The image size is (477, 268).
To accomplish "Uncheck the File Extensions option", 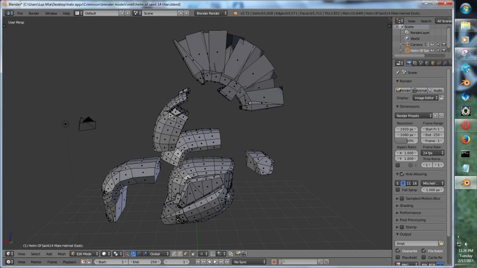I will pos(424,251).
